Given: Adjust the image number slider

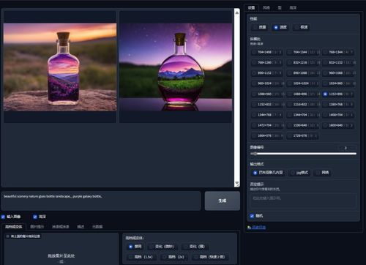Looking at the screenshot, I should click(x=303, y=154).
